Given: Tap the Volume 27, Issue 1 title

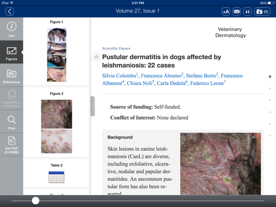Looking at the screenshot, I should point(137,11).
